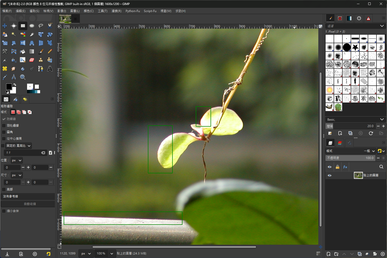Select the Paintbrush tool
This screenshot has width=387, height=258.
tap(41, 51)
